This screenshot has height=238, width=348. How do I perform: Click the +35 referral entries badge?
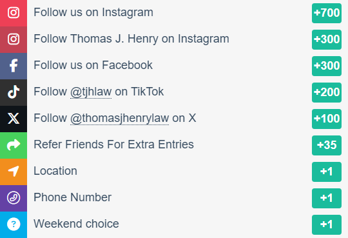[327, 145]
